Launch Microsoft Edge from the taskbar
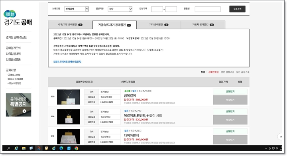This screenshot has height=156, width=287. [61, 148]
